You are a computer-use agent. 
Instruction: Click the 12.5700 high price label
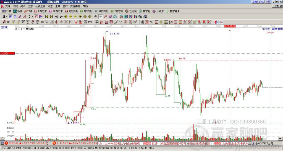pyautogui.click(x=115, y=34)
